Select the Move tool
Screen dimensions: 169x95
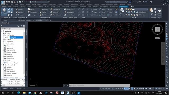click(94, 9)
